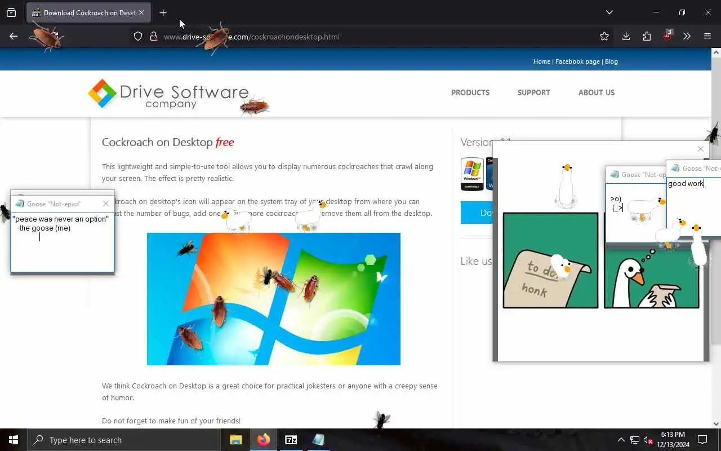The width and height of the screenshot is (721, 451).
Task: Click the cockroach desktop screenshot image
Action: [274, 299]
